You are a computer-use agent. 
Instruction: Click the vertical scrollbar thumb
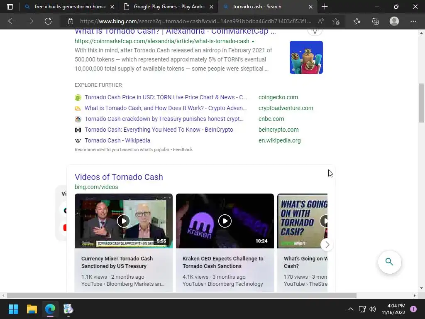[421, 103]
